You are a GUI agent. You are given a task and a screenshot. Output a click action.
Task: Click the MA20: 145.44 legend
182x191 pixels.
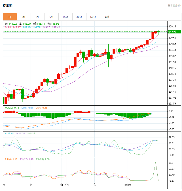pyautogui.click(x=52, y=27)
